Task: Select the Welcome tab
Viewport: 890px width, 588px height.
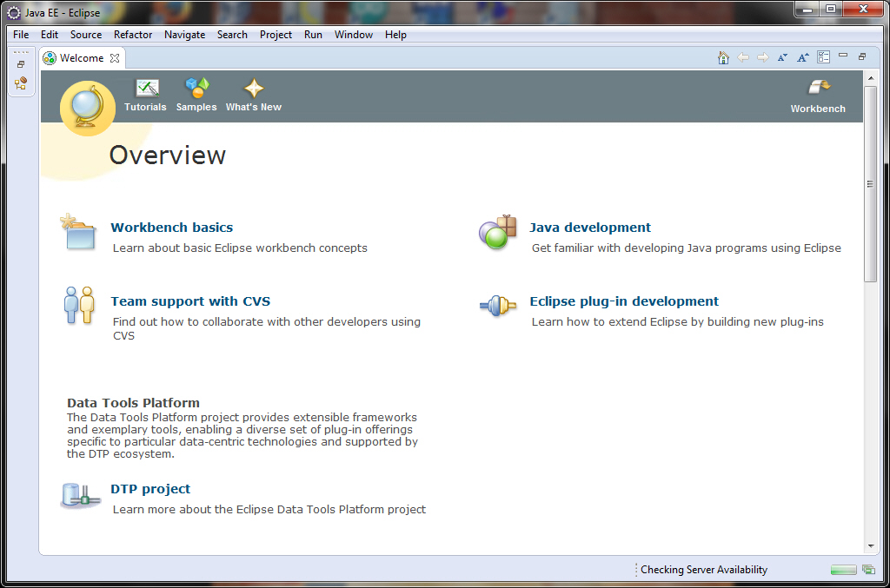Action: pos(81,58)
